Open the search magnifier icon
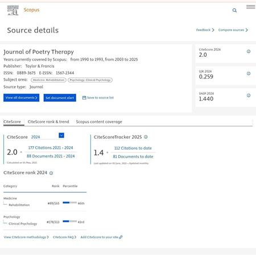256x256 pixels. point(234,10)
